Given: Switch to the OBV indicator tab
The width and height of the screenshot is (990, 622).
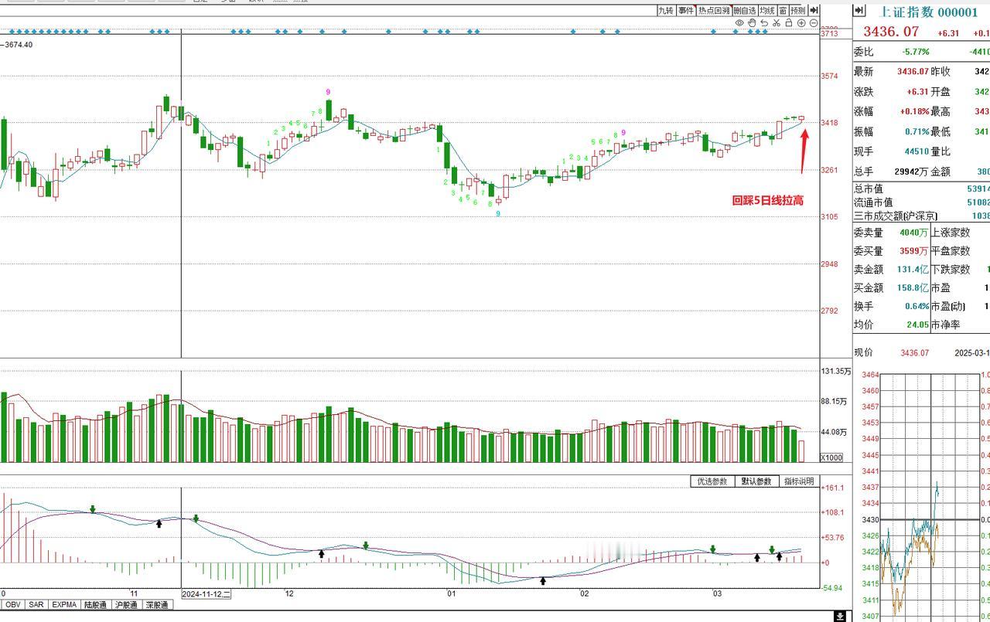Looking at the screenshot, I should (x=14, y=605).
